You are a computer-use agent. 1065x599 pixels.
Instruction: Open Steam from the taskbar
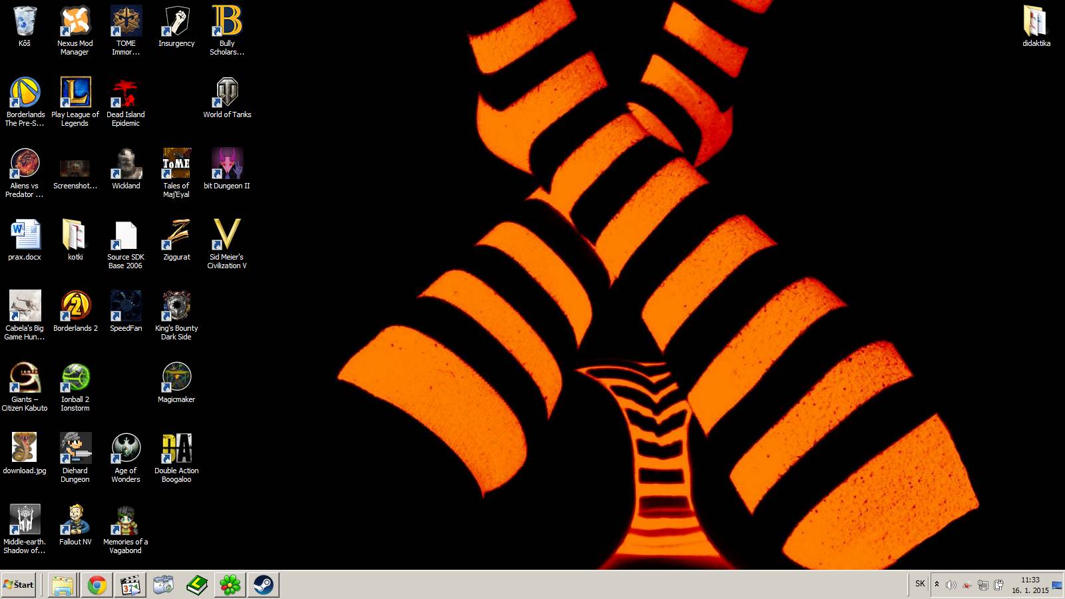coord(263,585)
